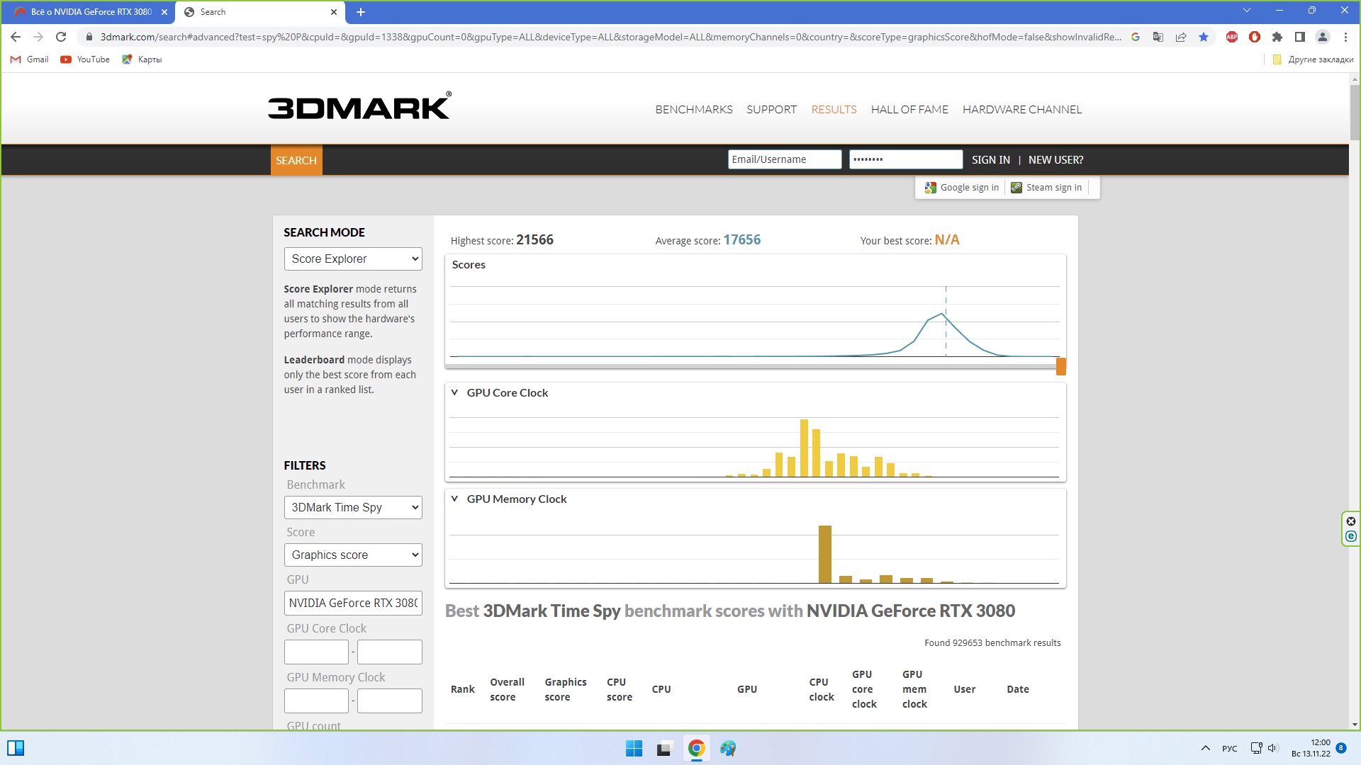Open the 3DMark Time Spy benchmark dropdown
1361x765 pixels.
coord(353,507)
